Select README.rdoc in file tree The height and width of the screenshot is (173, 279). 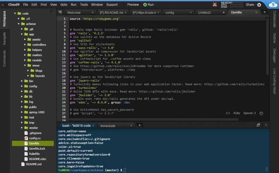[x=38, y=159]
